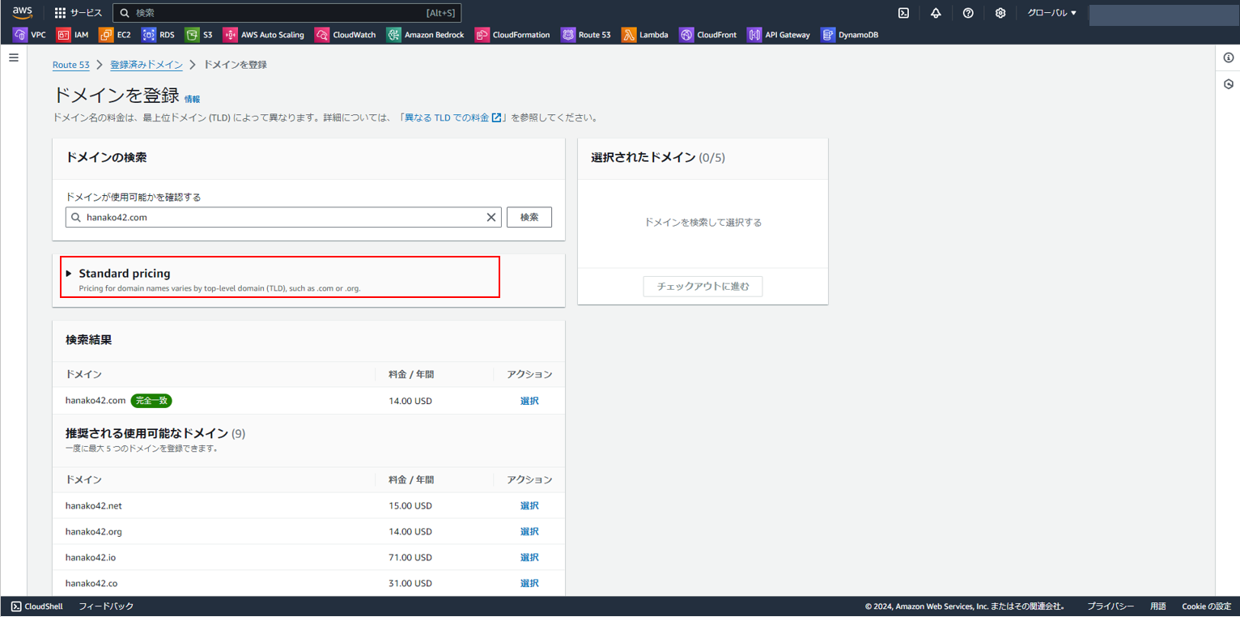Open the S3 shortcut
Viewport: 1240px width, 617px height.
pos(199,35)
